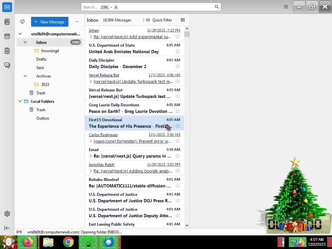The width and height of the screenshot is (332, 249).
Task: Click the message list scrollbar thumb
Action: (187, 34)
